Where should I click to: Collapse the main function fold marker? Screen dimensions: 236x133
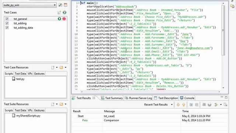pyautogui.click(x=79, y=3)
